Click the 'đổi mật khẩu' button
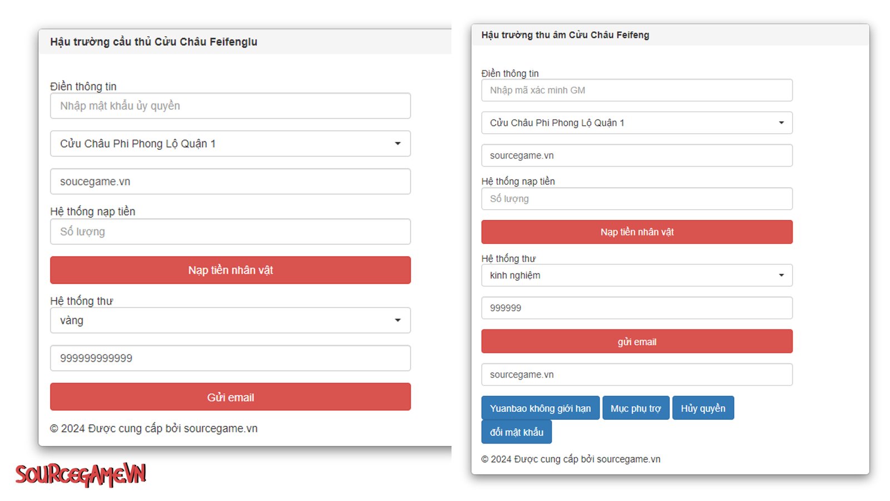Screen dimensions: 890x501 516,432
